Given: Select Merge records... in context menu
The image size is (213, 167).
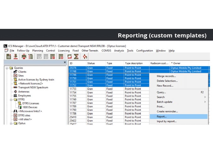Looking at the screenshot, I should click(x=166, y=76).
